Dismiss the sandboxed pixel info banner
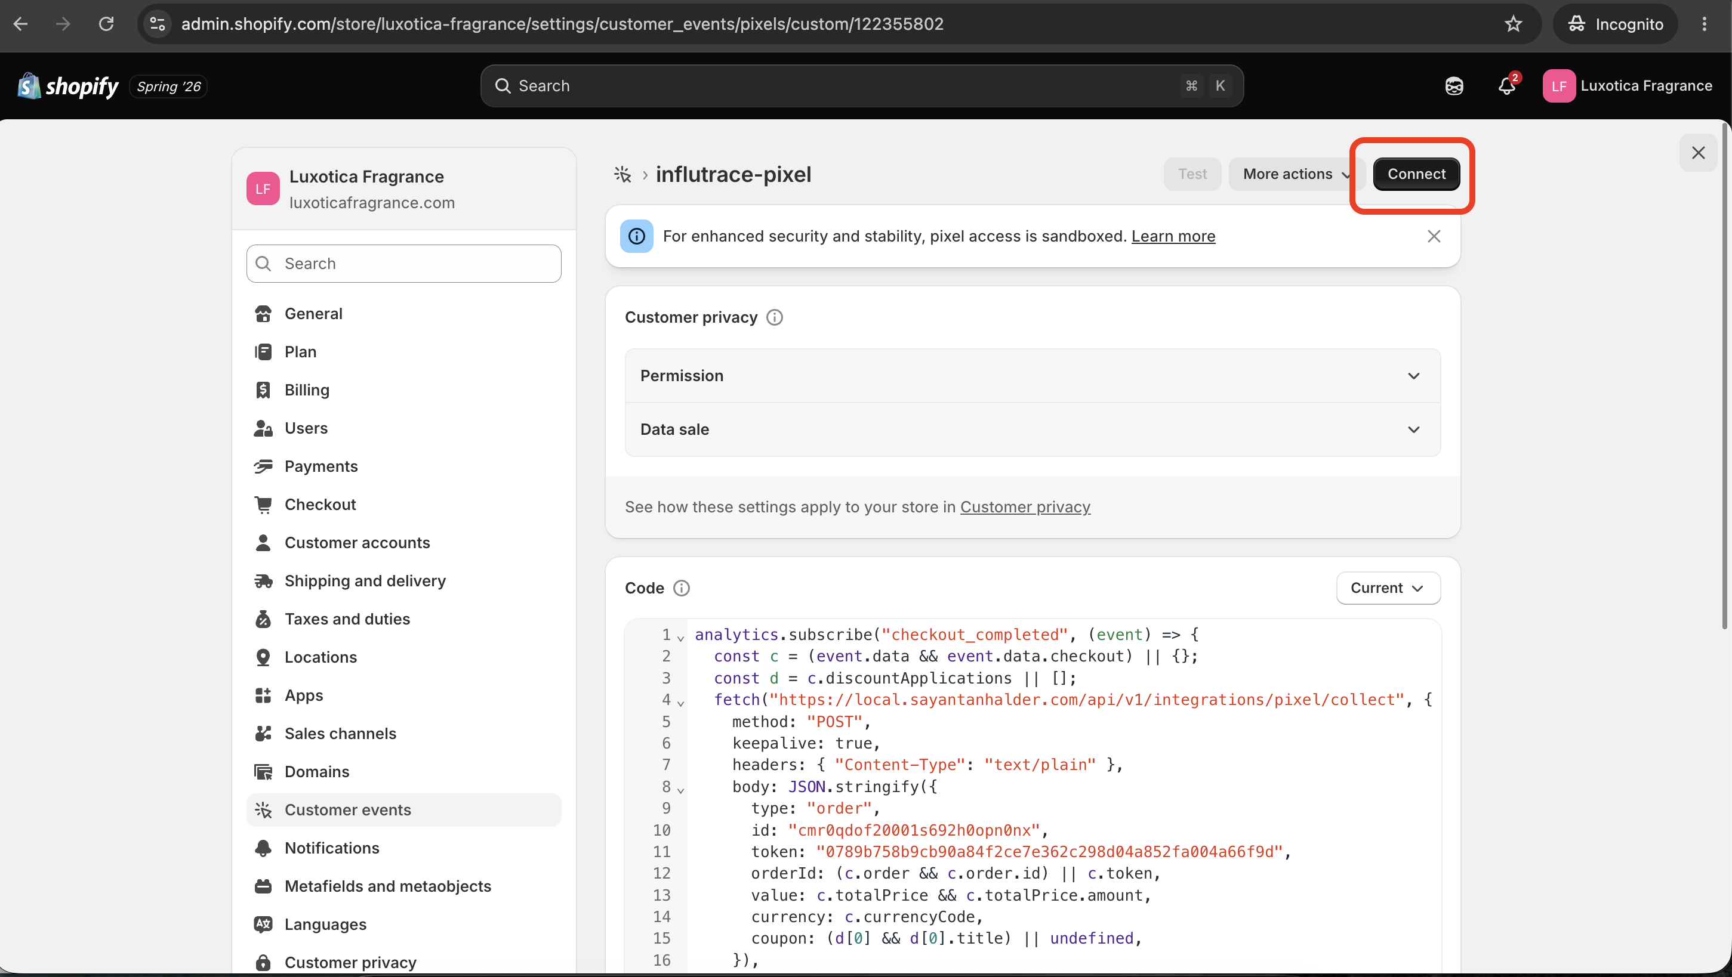This screenshot has width=1732, height=977. coord(1434,237)
